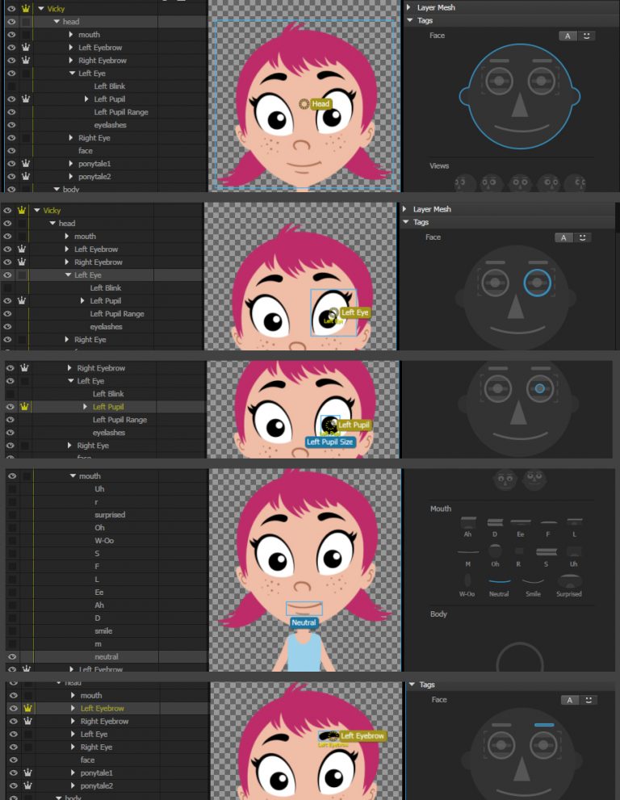Collapse the expanded mouth layer group
Image resolution: width=620 pixels, height=800 pixels.
tap(73, 476)
